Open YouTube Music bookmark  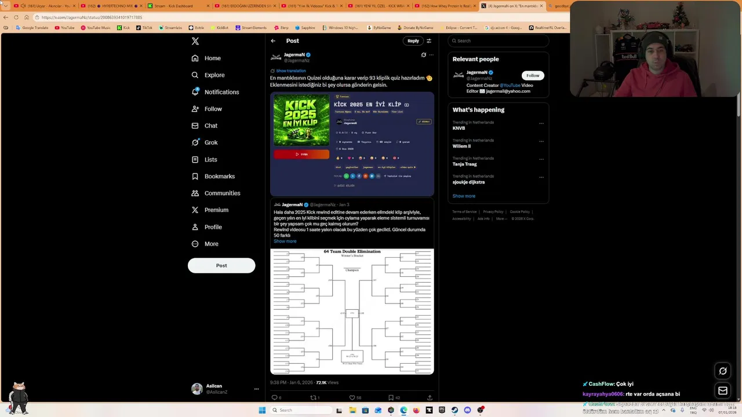[x=96, y=28]
